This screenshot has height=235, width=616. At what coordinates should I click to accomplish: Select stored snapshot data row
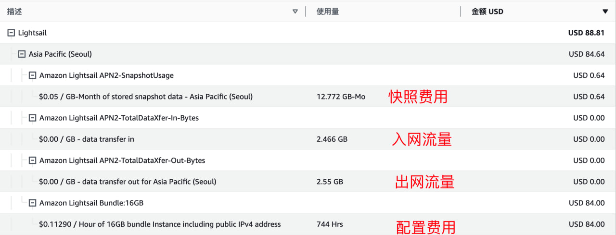pos(308,97)
